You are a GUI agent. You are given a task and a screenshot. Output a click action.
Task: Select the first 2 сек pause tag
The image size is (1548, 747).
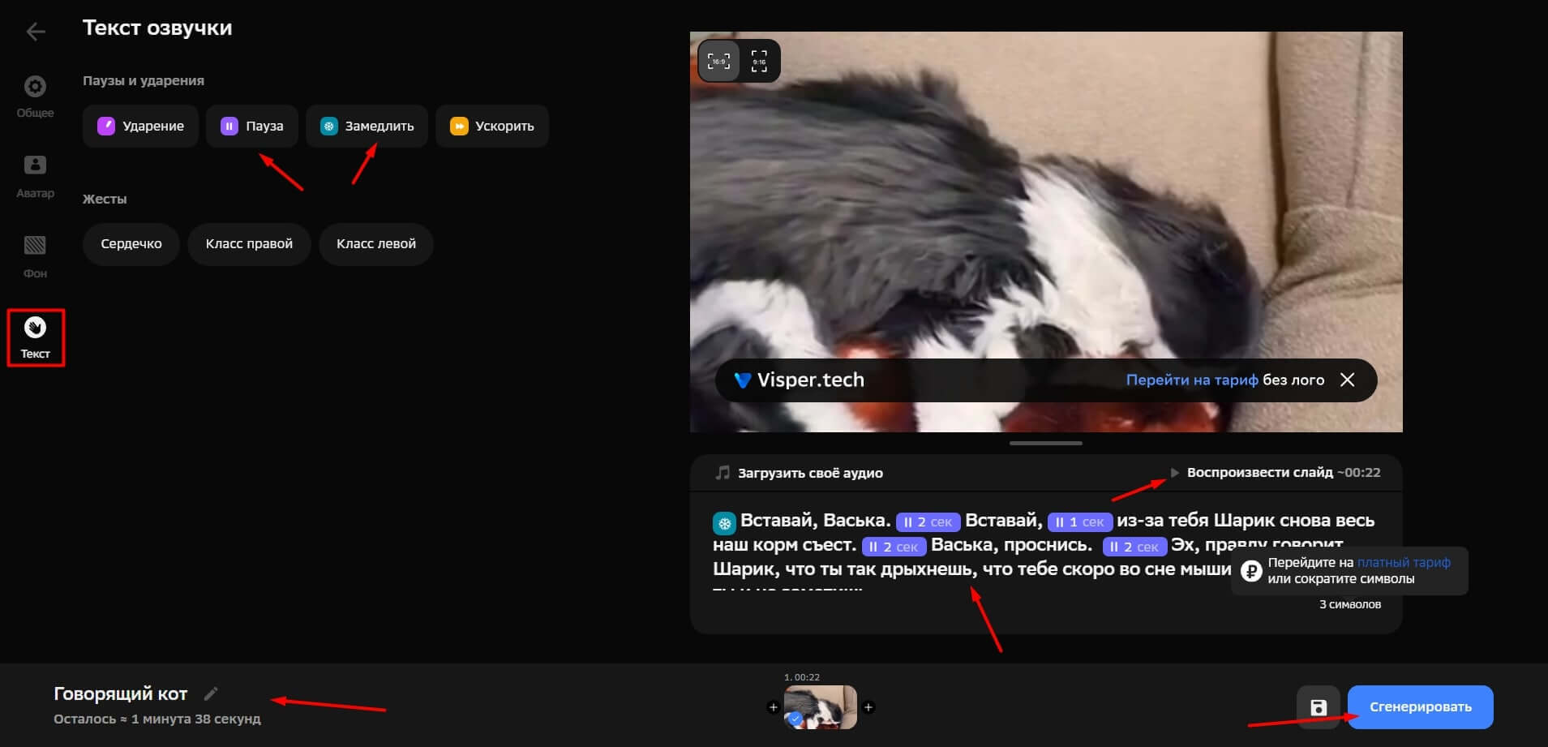(928, 522)
